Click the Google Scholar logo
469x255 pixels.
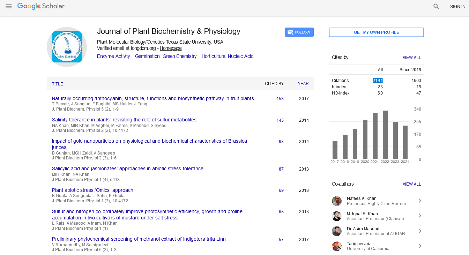pos(41,6)
